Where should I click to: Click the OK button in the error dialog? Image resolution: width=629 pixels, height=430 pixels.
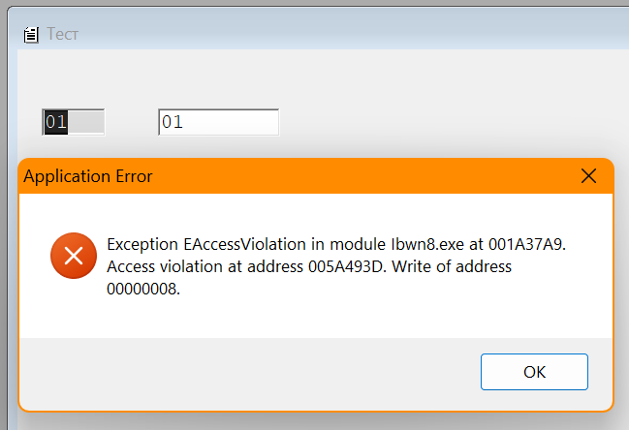point(534,372)
